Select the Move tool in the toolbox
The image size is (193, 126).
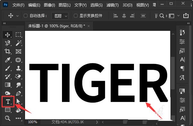(7, 35)
